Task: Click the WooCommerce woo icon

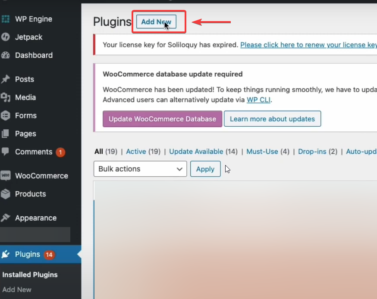Action: 5,175
